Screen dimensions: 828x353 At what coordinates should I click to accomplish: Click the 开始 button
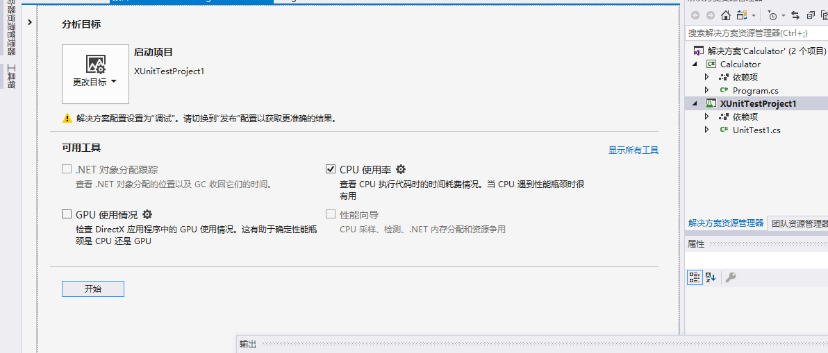coord(93,289)
